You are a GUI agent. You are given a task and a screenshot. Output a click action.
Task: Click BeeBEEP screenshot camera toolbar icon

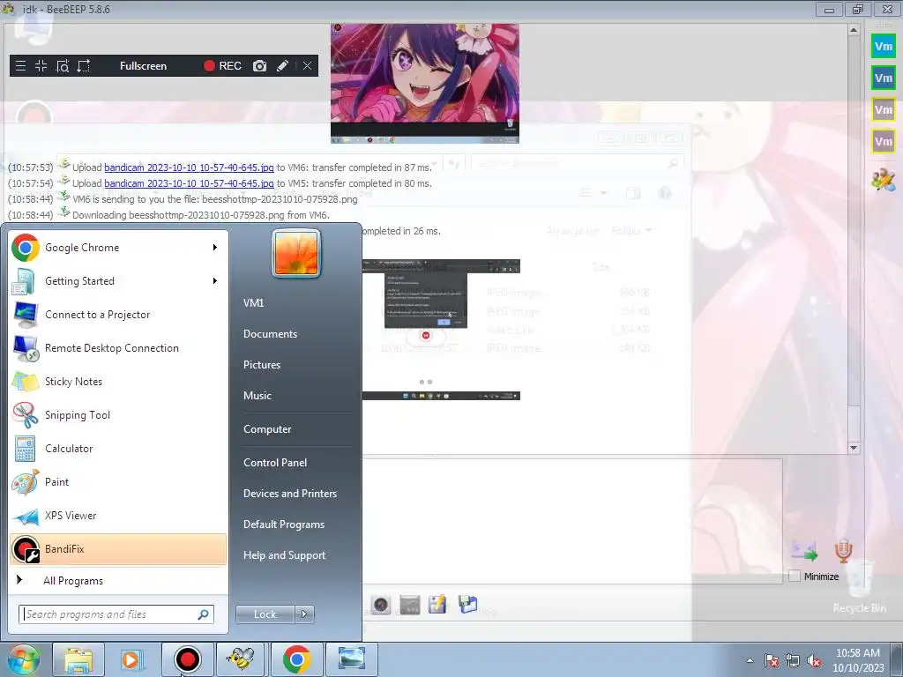click(380, 605)
